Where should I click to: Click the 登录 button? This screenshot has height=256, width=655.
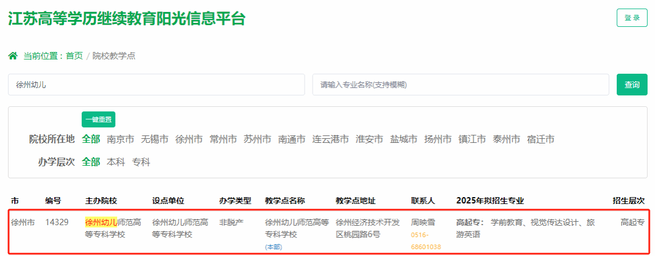[x=632, y=18]
